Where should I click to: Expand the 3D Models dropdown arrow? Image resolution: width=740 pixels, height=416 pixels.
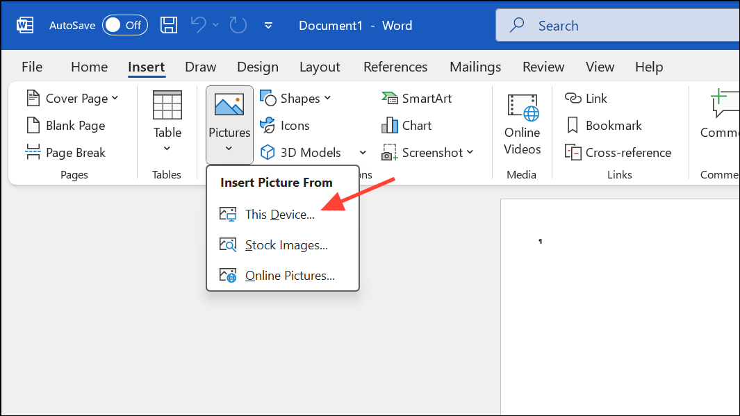pos(363,152)
